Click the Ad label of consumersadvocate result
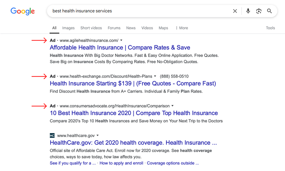Screen dimensions: 285x171 tap(52, 106)
